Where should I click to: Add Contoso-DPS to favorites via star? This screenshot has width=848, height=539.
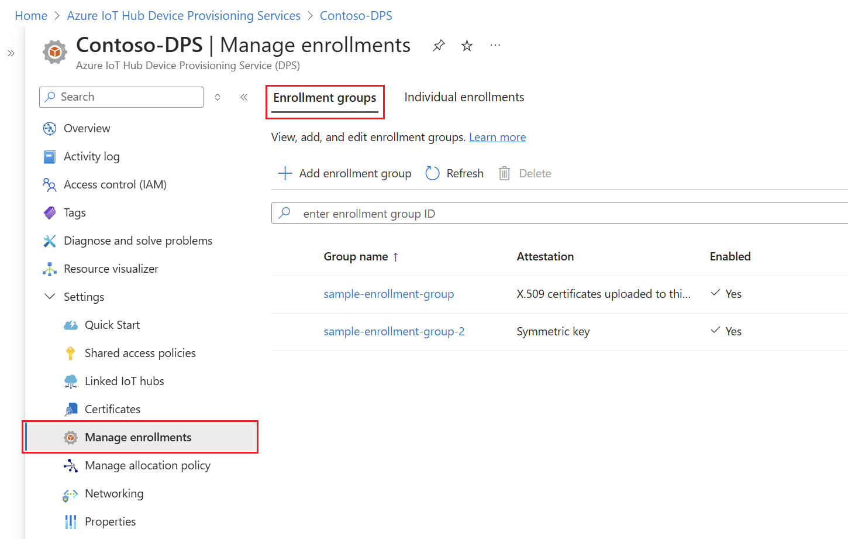(467, 45)
